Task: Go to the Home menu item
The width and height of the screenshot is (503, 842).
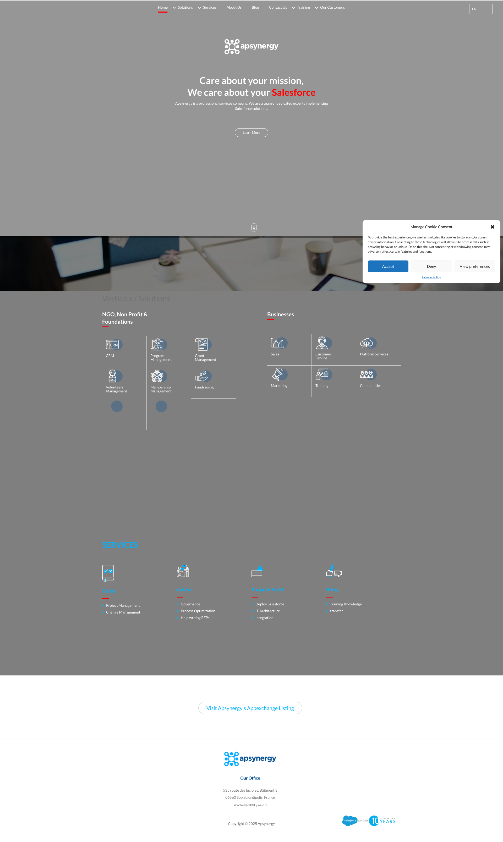Action: pos(163,7)
